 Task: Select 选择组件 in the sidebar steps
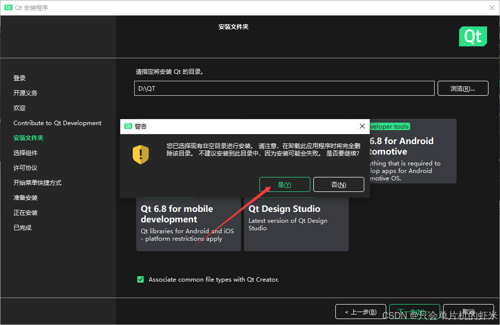26,153
